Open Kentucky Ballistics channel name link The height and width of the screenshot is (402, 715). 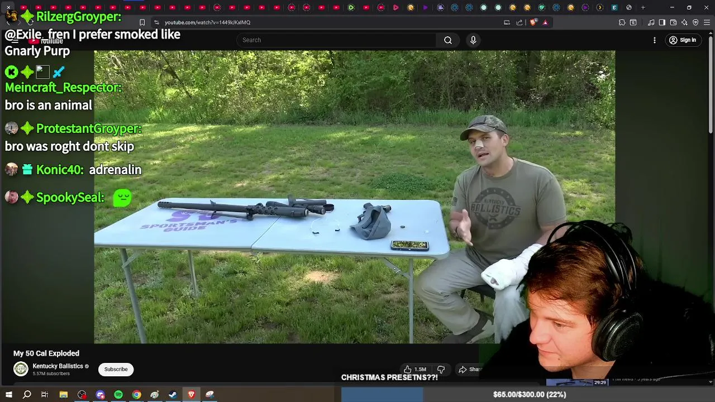tap(58, 366)
